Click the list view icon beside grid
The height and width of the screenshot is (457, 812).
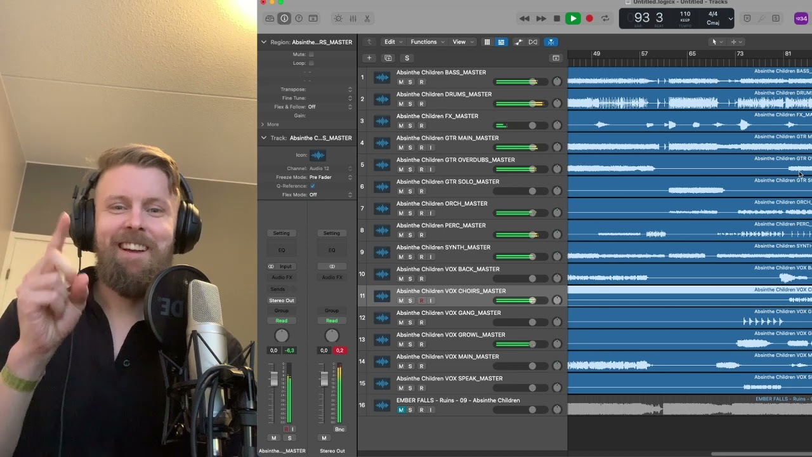[x=501, y=42]
